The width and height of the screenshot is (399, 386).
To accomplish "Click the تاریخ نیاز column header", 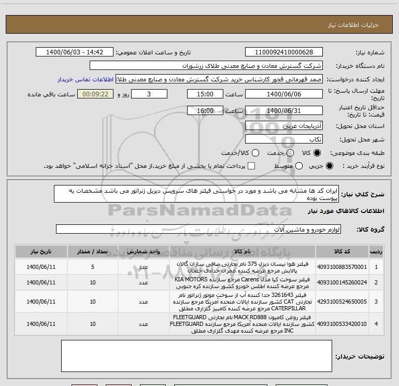I will click(x=41, y=251).
